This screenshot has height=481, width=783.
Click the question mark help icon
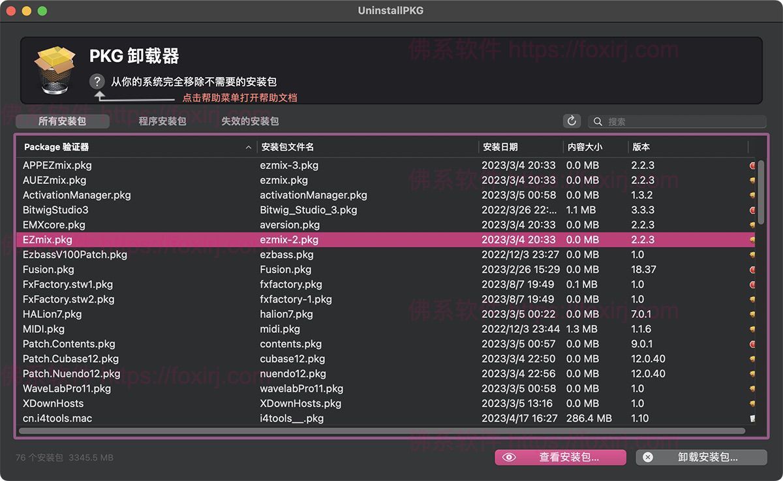[97, 82]
